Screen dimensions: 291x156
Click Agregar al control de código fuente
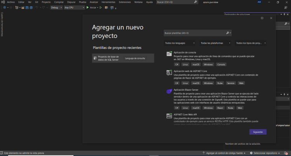[224, 153]
